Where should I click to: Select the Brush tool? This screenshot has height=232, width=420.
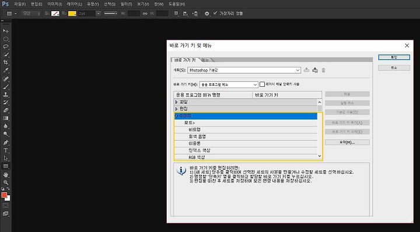pyautogui.click(x=6, y=87)
